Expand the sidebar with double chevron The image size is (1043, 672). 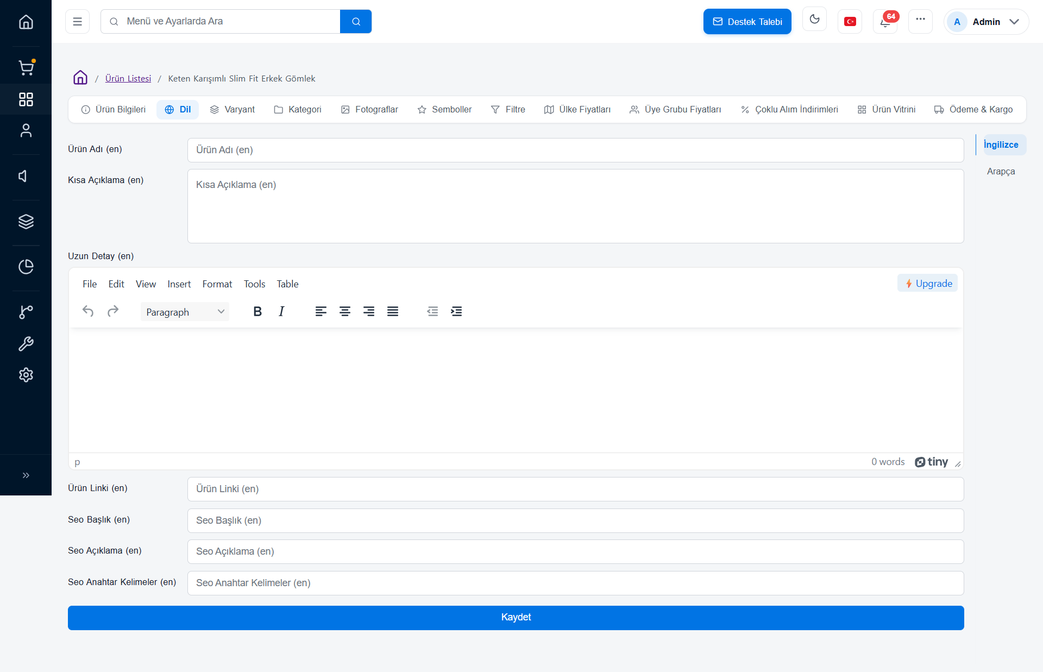tap(26, 475)
